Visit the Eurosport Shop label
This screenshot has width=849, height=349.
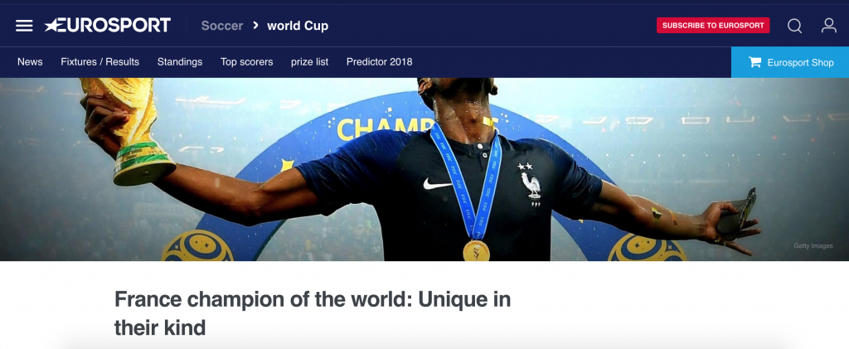(800, 63)
